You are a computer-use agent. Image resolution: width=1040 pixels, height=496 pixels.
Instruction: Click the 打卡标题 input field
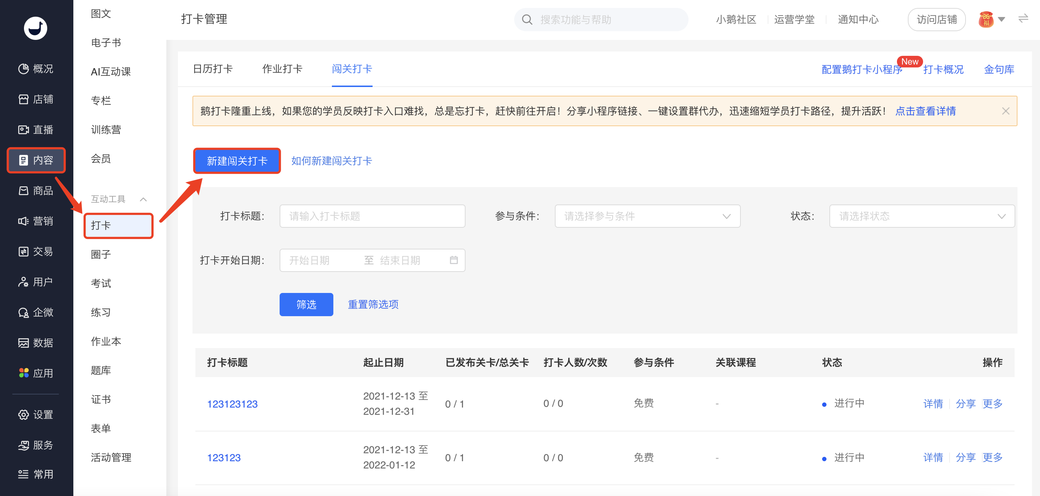372,216
